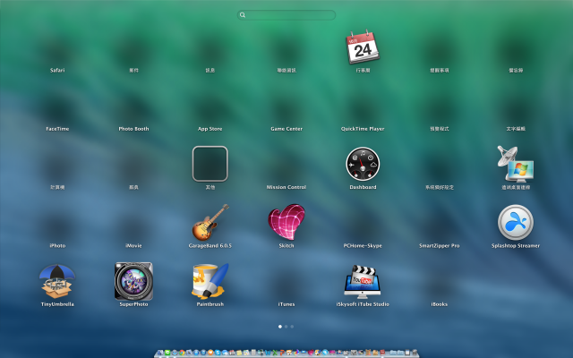Open the satellite-dish Remote Desktop Connection icon

pos(516,164)
